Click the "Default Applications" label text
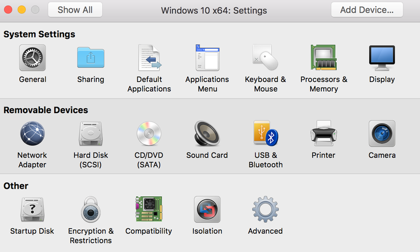The image size is (420, 252). coord(149,84)
